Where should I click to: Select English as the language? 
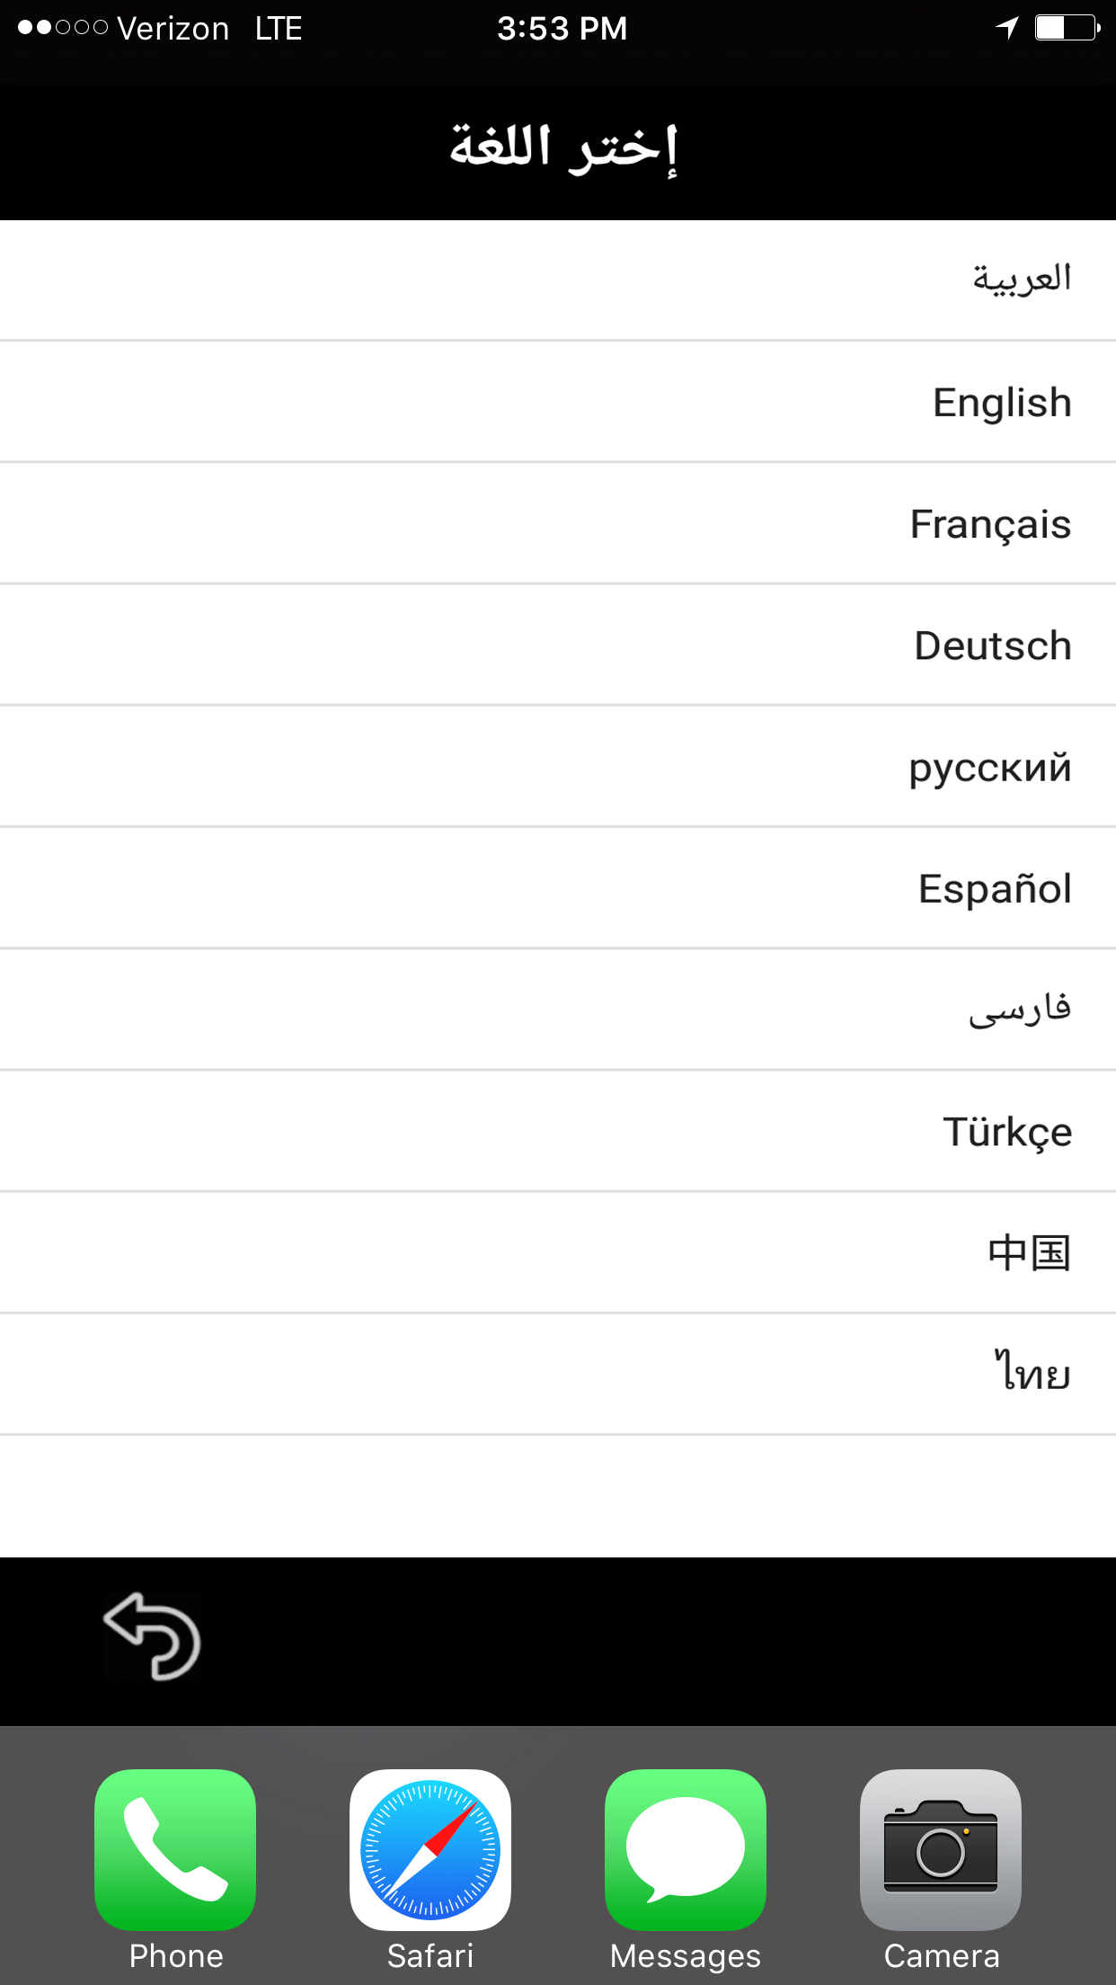(x=1000, y=402)
